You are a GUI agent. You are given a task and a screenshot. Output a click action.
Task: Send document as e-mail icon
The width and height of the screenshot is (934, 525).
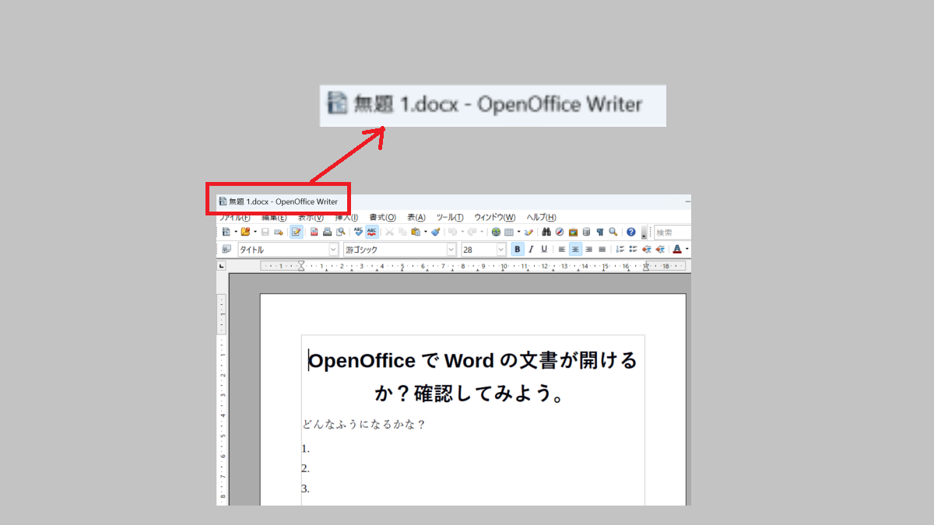[x=279, y=232]
